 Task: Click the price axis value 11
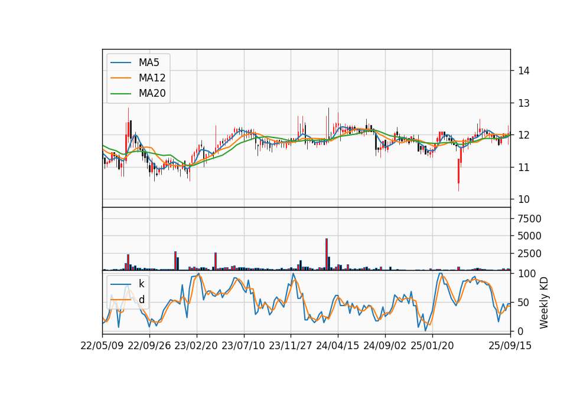point(524,168)
